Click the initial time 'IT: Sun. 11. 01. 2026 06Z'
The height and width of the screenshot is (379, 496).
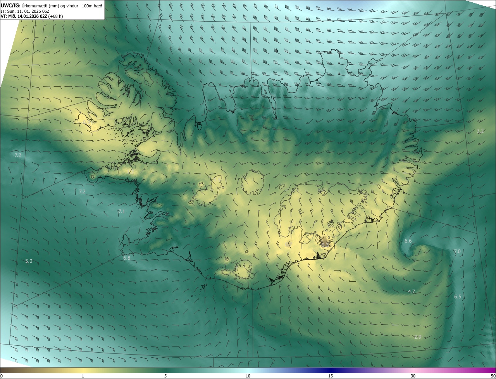[x=25, y=11]
